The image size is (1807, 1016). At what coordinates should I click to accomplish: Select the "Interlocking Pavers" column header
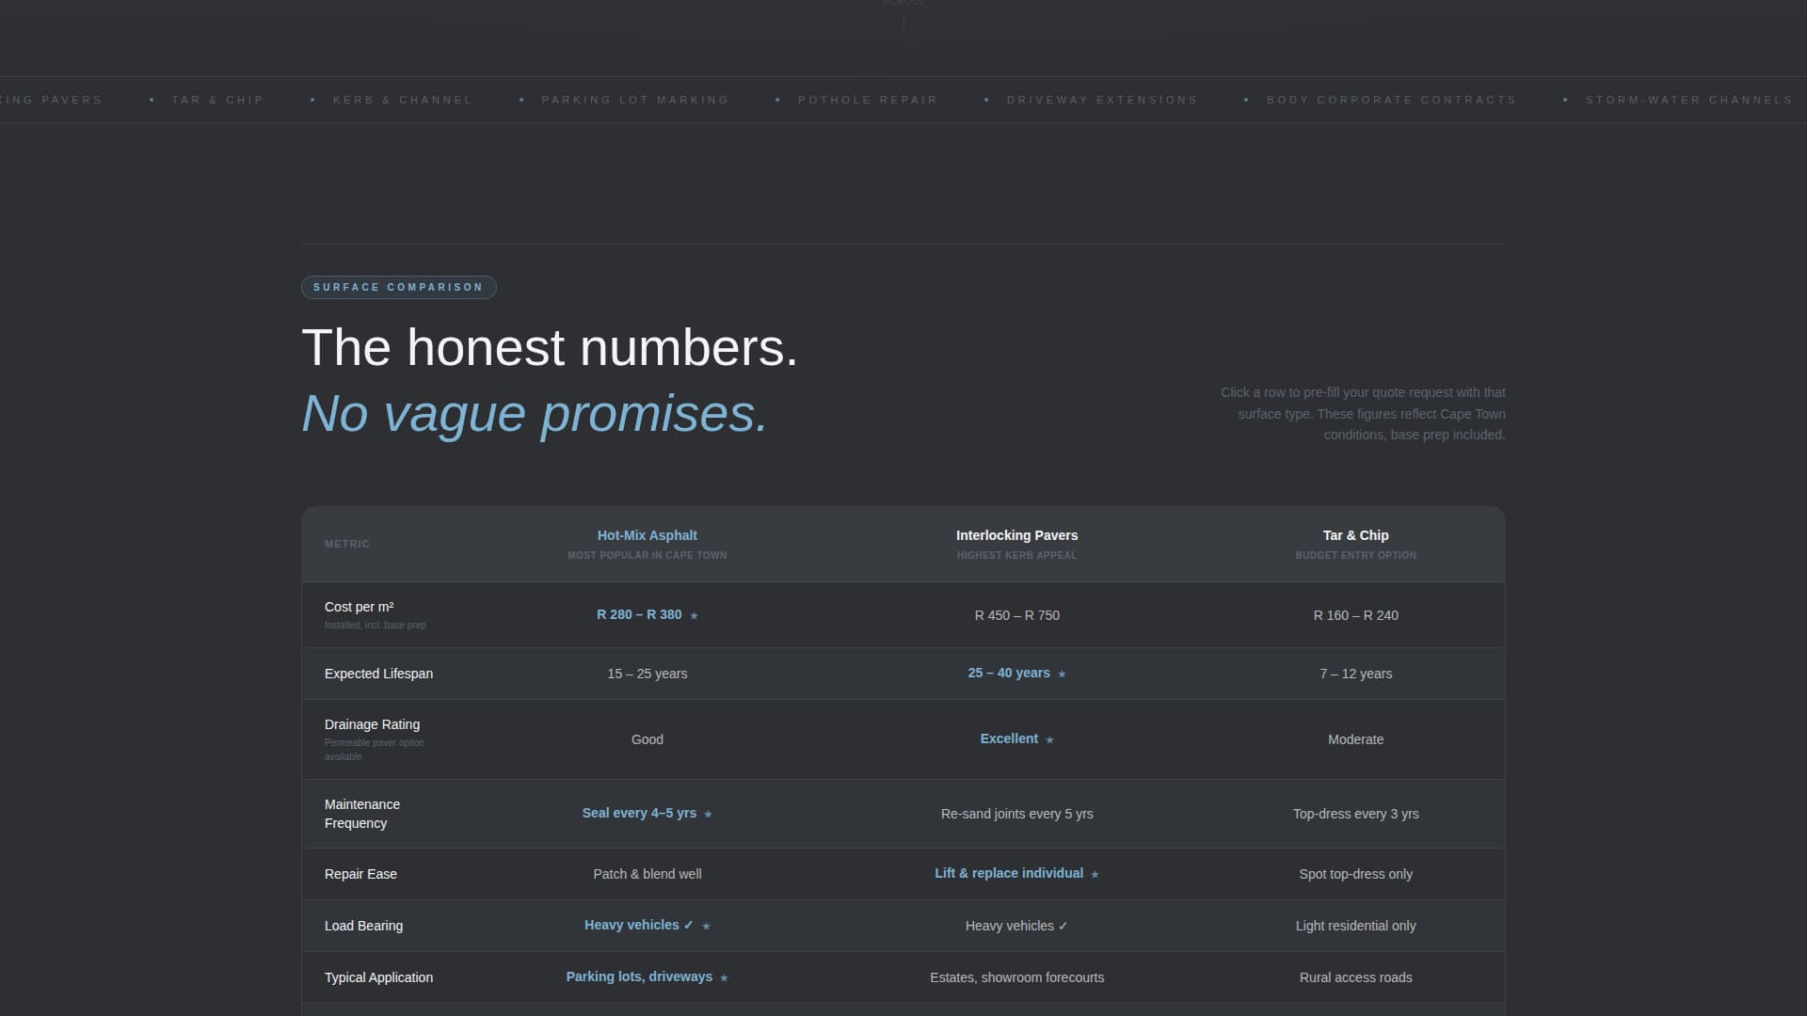(1016, 535)
